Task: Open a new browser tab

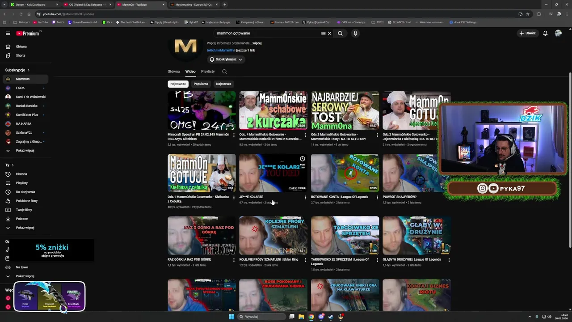Action: point(224,4)
